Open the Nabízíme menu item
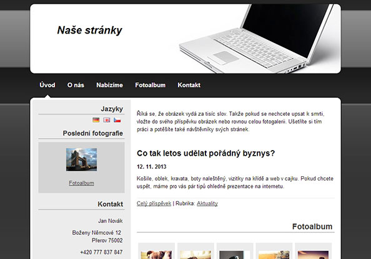The height and width of the screenshot is (259, 371). (x=109, y=85)
